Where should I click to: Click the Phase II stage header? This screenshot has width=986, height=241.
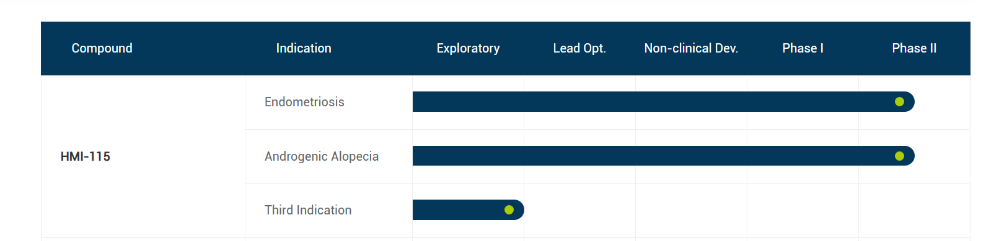click(914, 48)
